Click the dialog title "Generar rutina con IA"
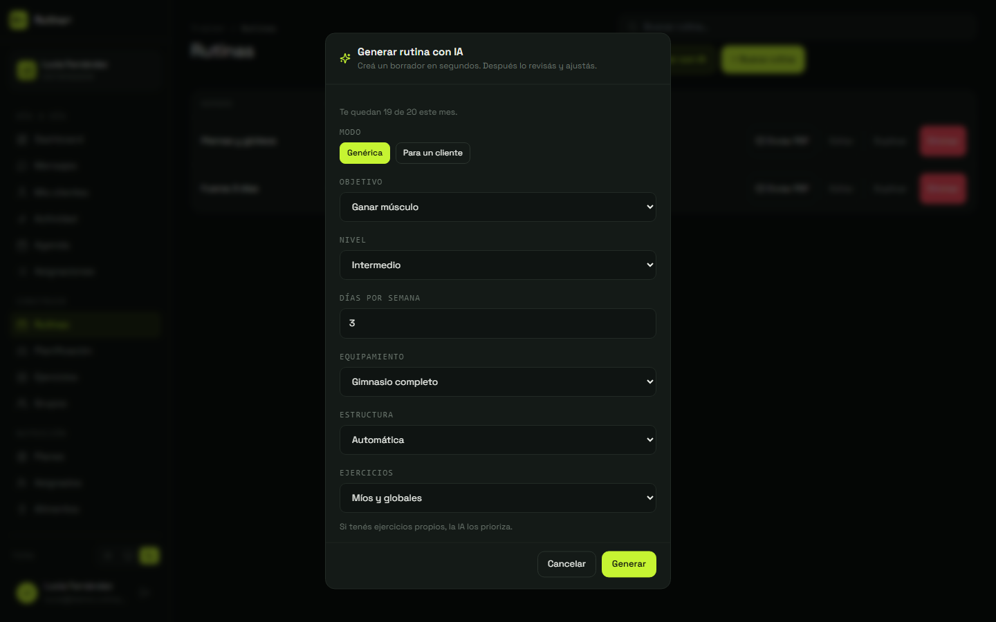Viewport: 996px width, 622px height. pyautogui.click(x=410, y=52)
